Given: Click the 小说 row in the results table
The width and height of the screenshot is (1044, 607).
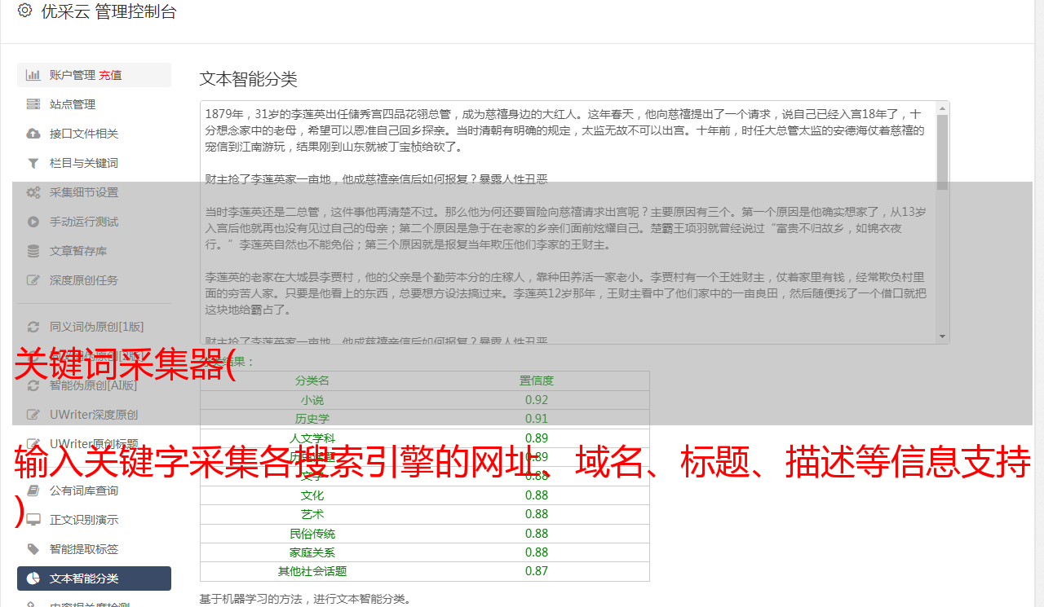Looking at the screenshot, I should click(424, 400).
